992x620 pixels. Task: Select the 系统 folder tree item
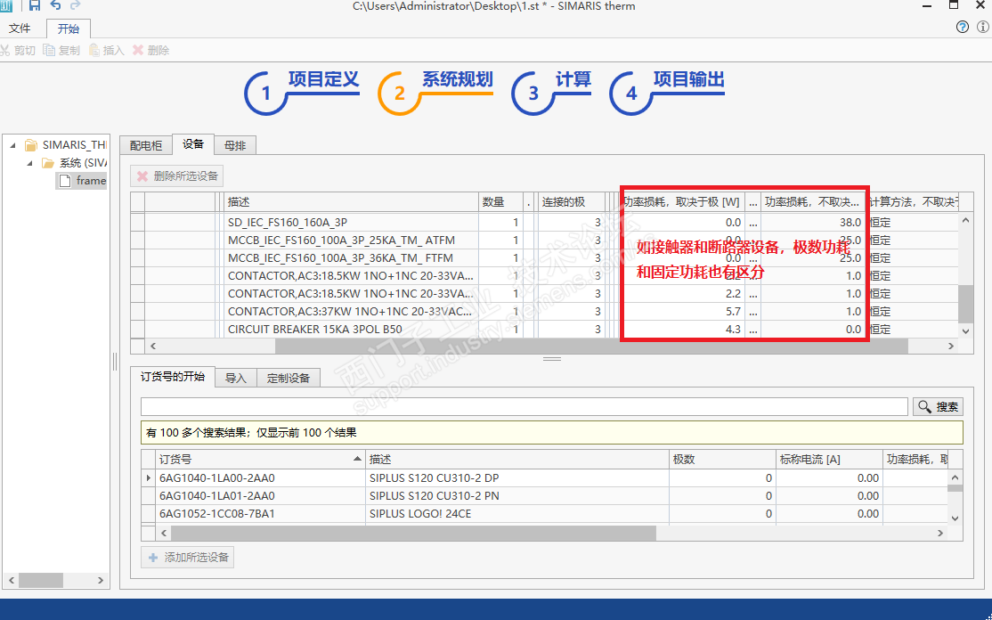tap(74, 163)
